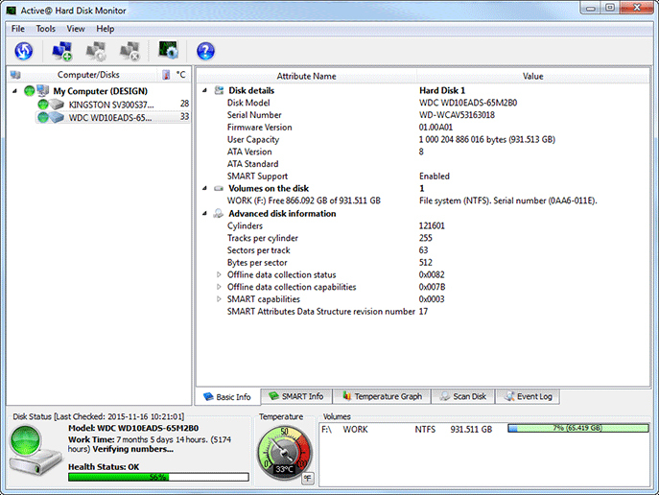This screenshot has width=659, height=495.
Task: Click the Disk Model attribute row
Action: point(422,103)
